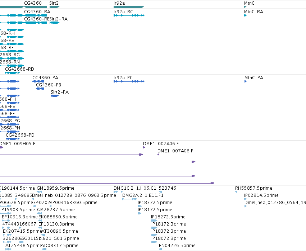
Task: Click the CG42668-PD protein label
Action: tap(20, 135)
